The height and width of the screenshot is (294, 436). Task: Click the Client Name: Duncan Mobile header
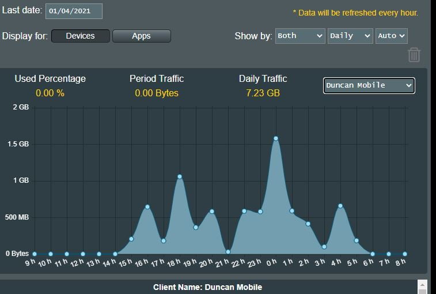(207, 287)
